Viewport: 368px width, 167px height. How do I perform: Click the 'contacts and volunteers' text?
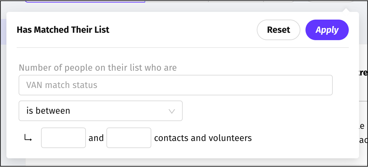pos(203,138)
